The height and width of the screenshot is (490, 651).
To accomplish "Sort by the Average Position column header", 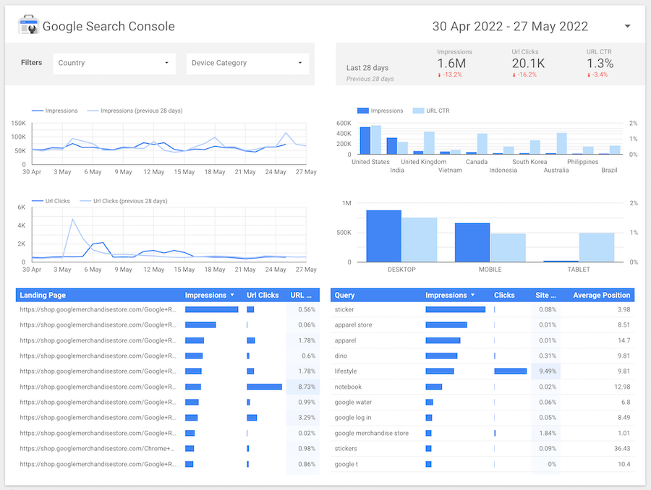I will (x=602, y=296).
